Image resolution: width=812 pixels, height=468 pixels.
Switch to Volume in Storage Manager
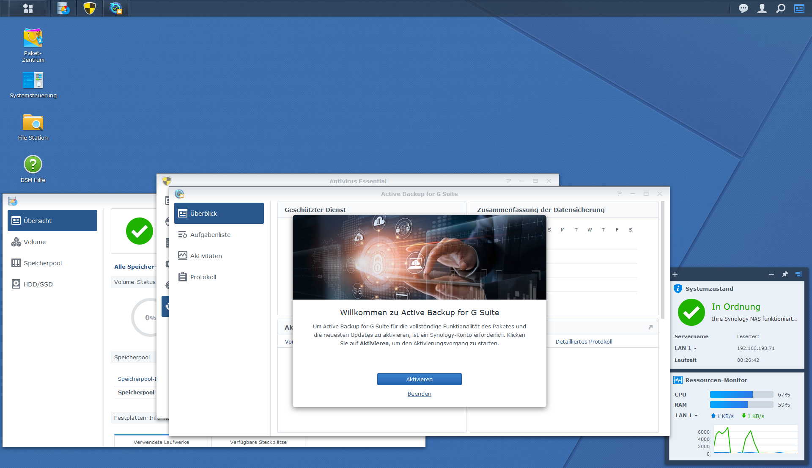coord(35,242)
